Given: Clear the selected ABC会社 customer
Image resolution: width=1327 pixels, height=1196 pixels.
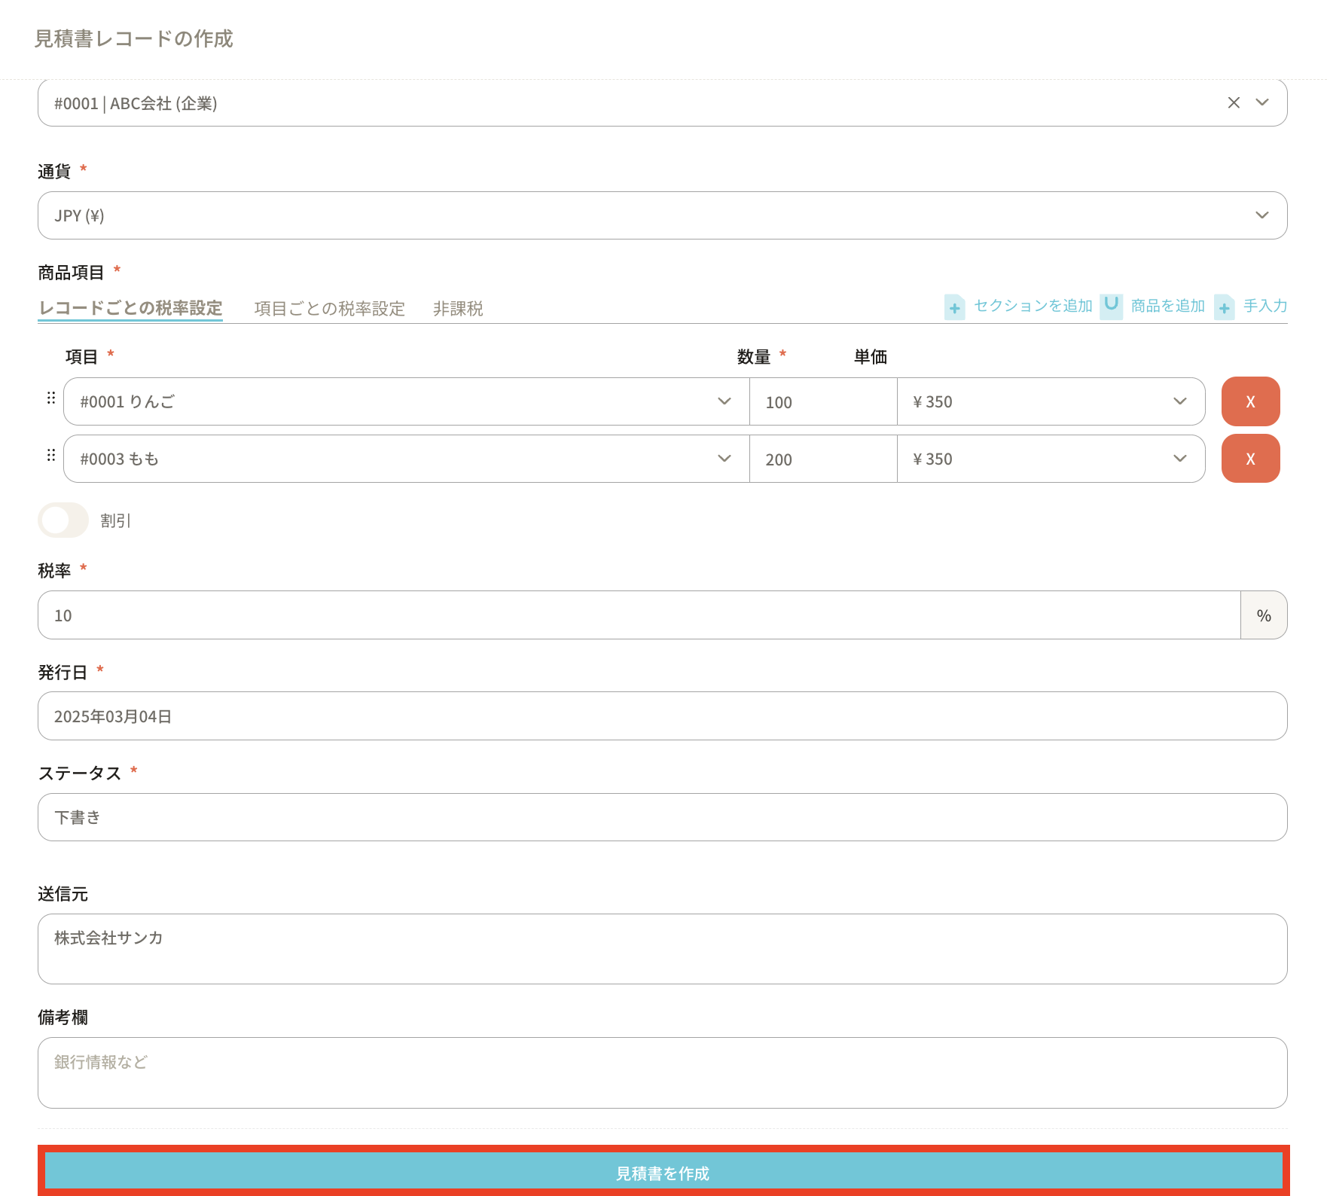Looking at the screenshot, I should (x=1234, y=102).
